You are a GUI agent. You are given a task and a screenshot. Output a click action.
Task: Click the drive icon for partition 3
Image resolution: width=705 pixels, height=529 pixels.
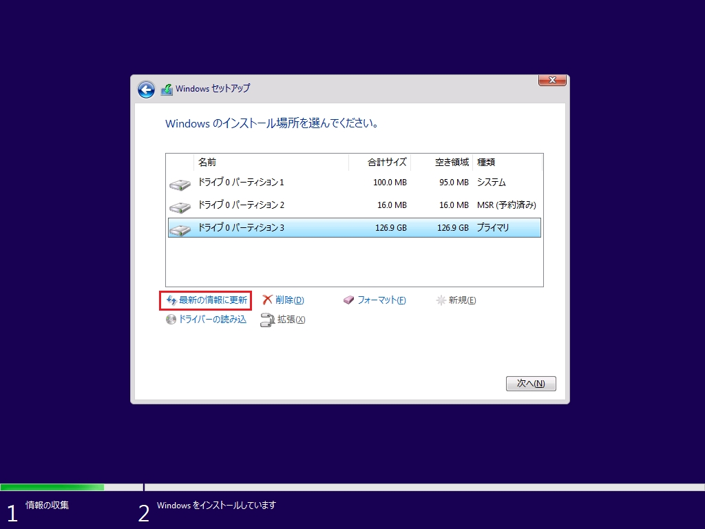coord(180,229)
